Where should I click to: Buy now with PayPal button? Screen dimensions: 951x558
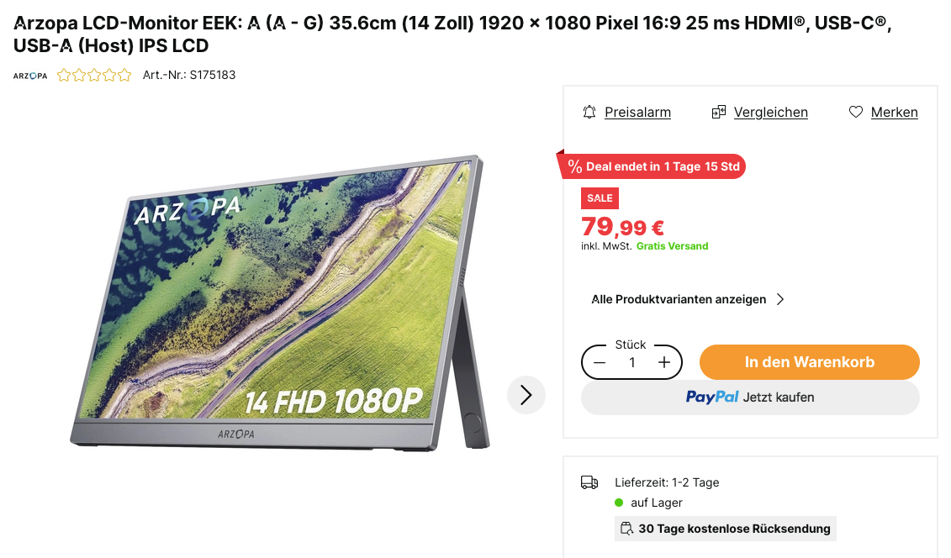coord(750,397)
